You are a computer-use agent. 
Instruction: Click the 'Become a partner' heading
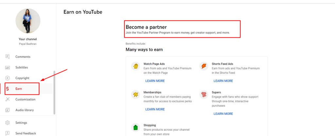click(x=146, y=27)
